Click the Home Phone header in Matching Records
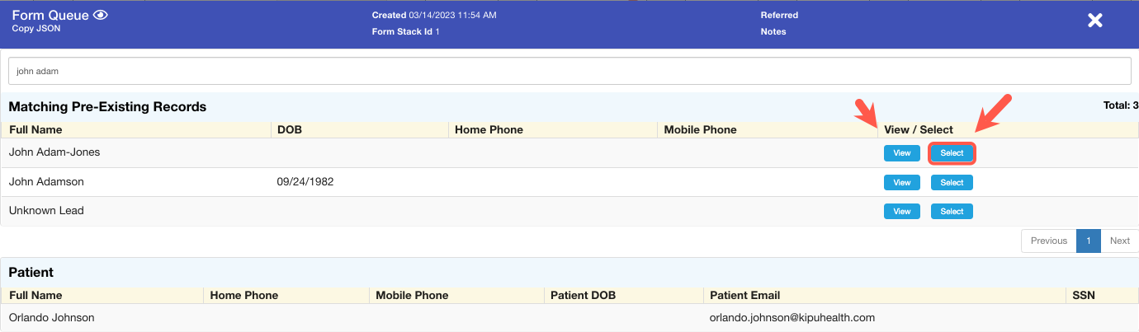This screenshot has width=1139, height=332. coord(489,129)
